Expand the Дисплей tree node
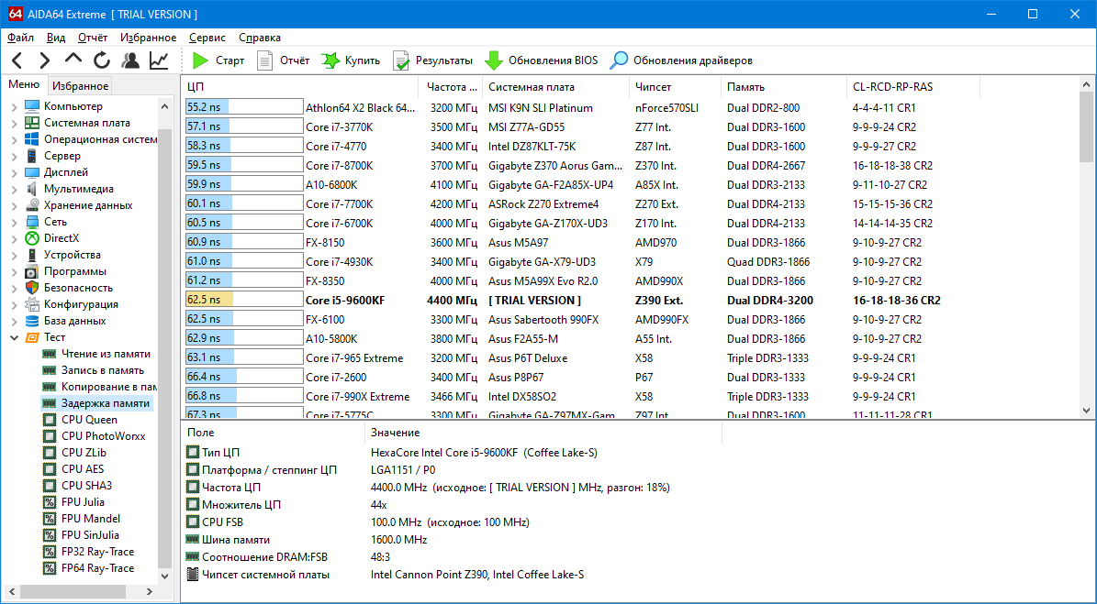 [14, 172]
